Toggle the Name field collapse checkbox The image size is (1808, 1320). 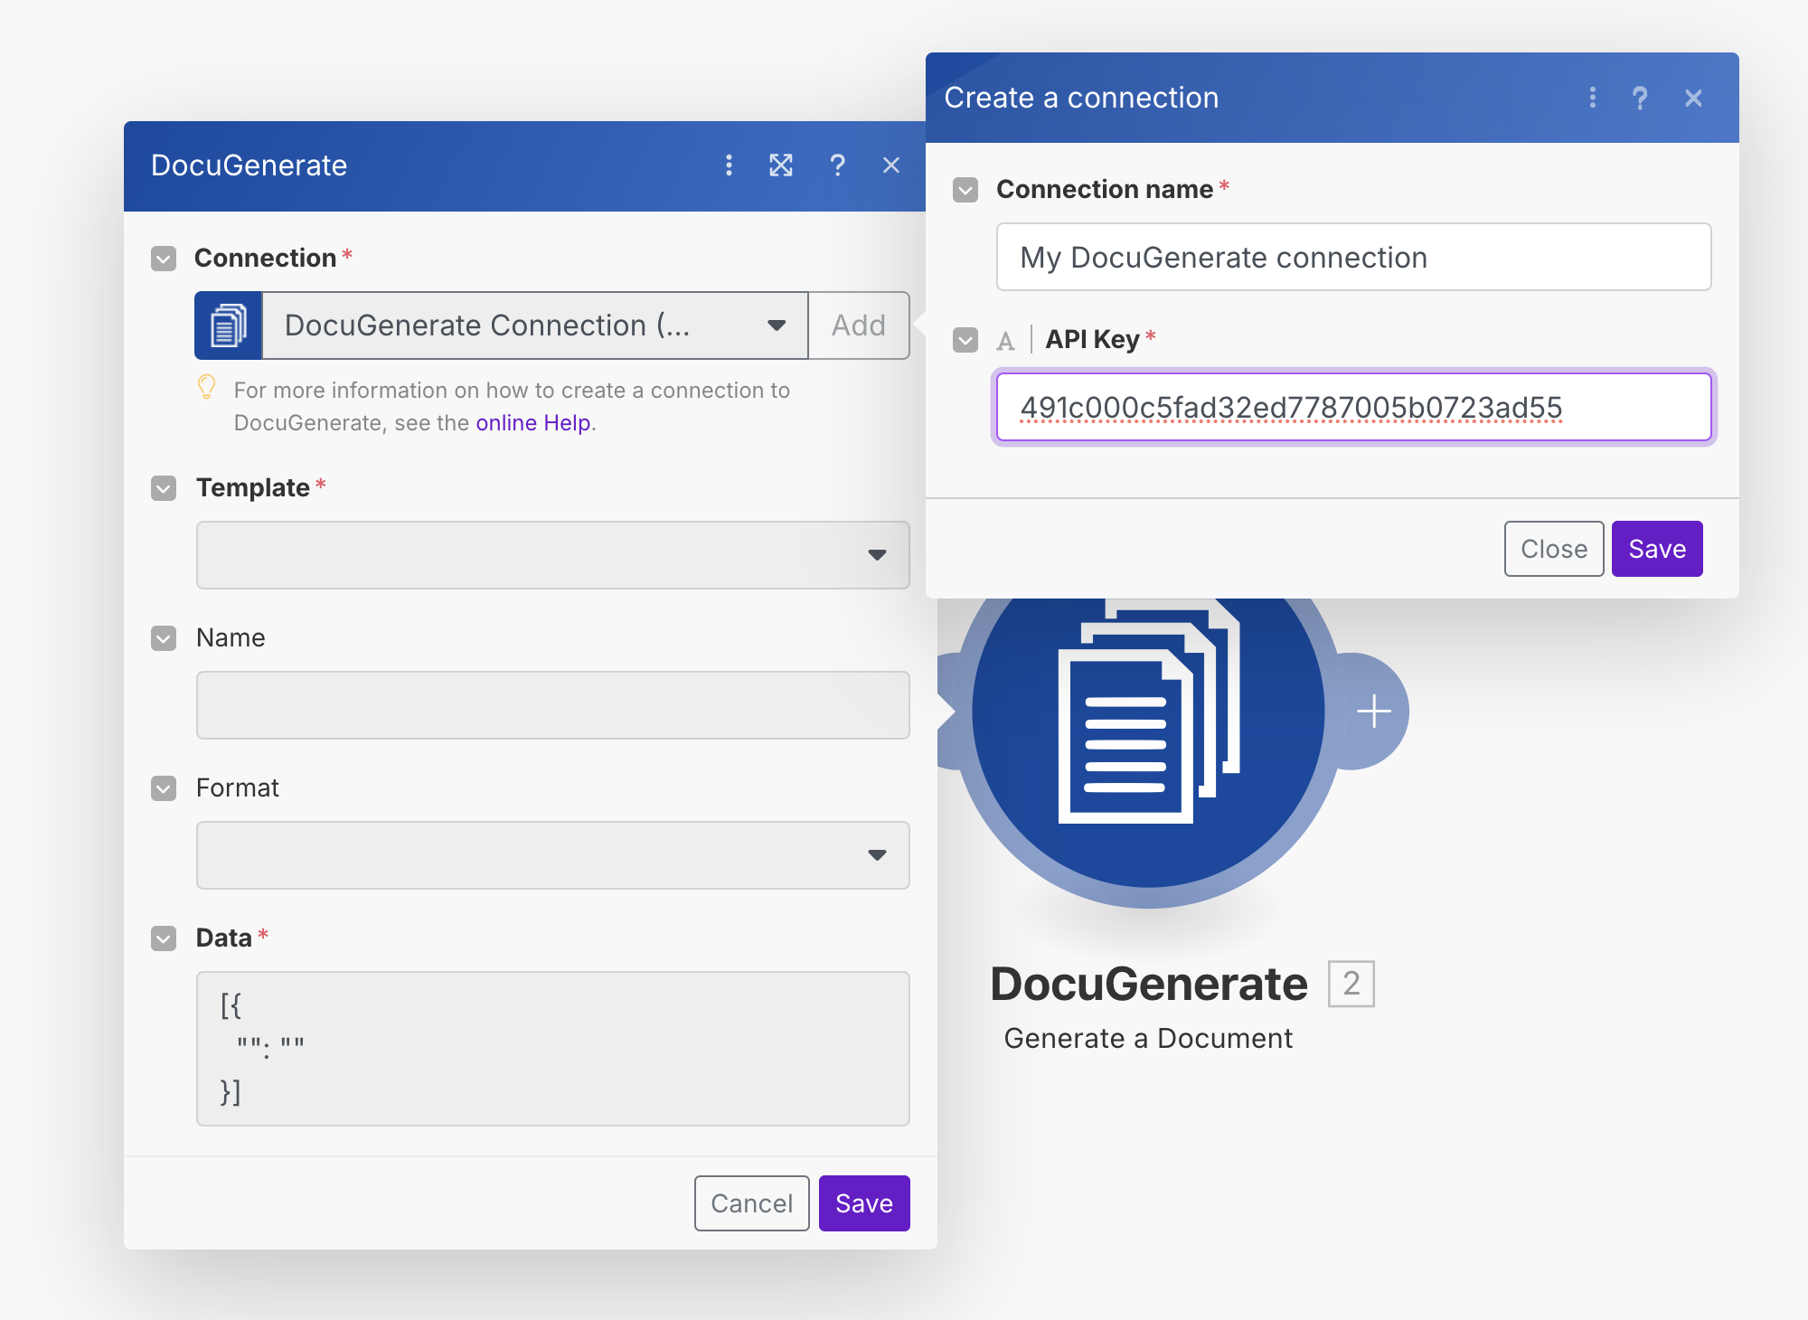tap(164, 638)
